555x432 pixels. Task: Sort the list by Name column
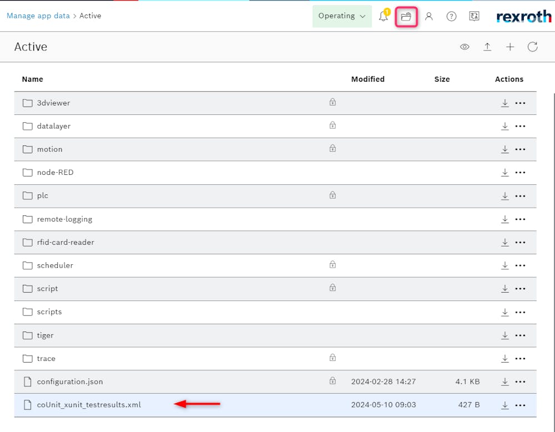click(32, 79)
